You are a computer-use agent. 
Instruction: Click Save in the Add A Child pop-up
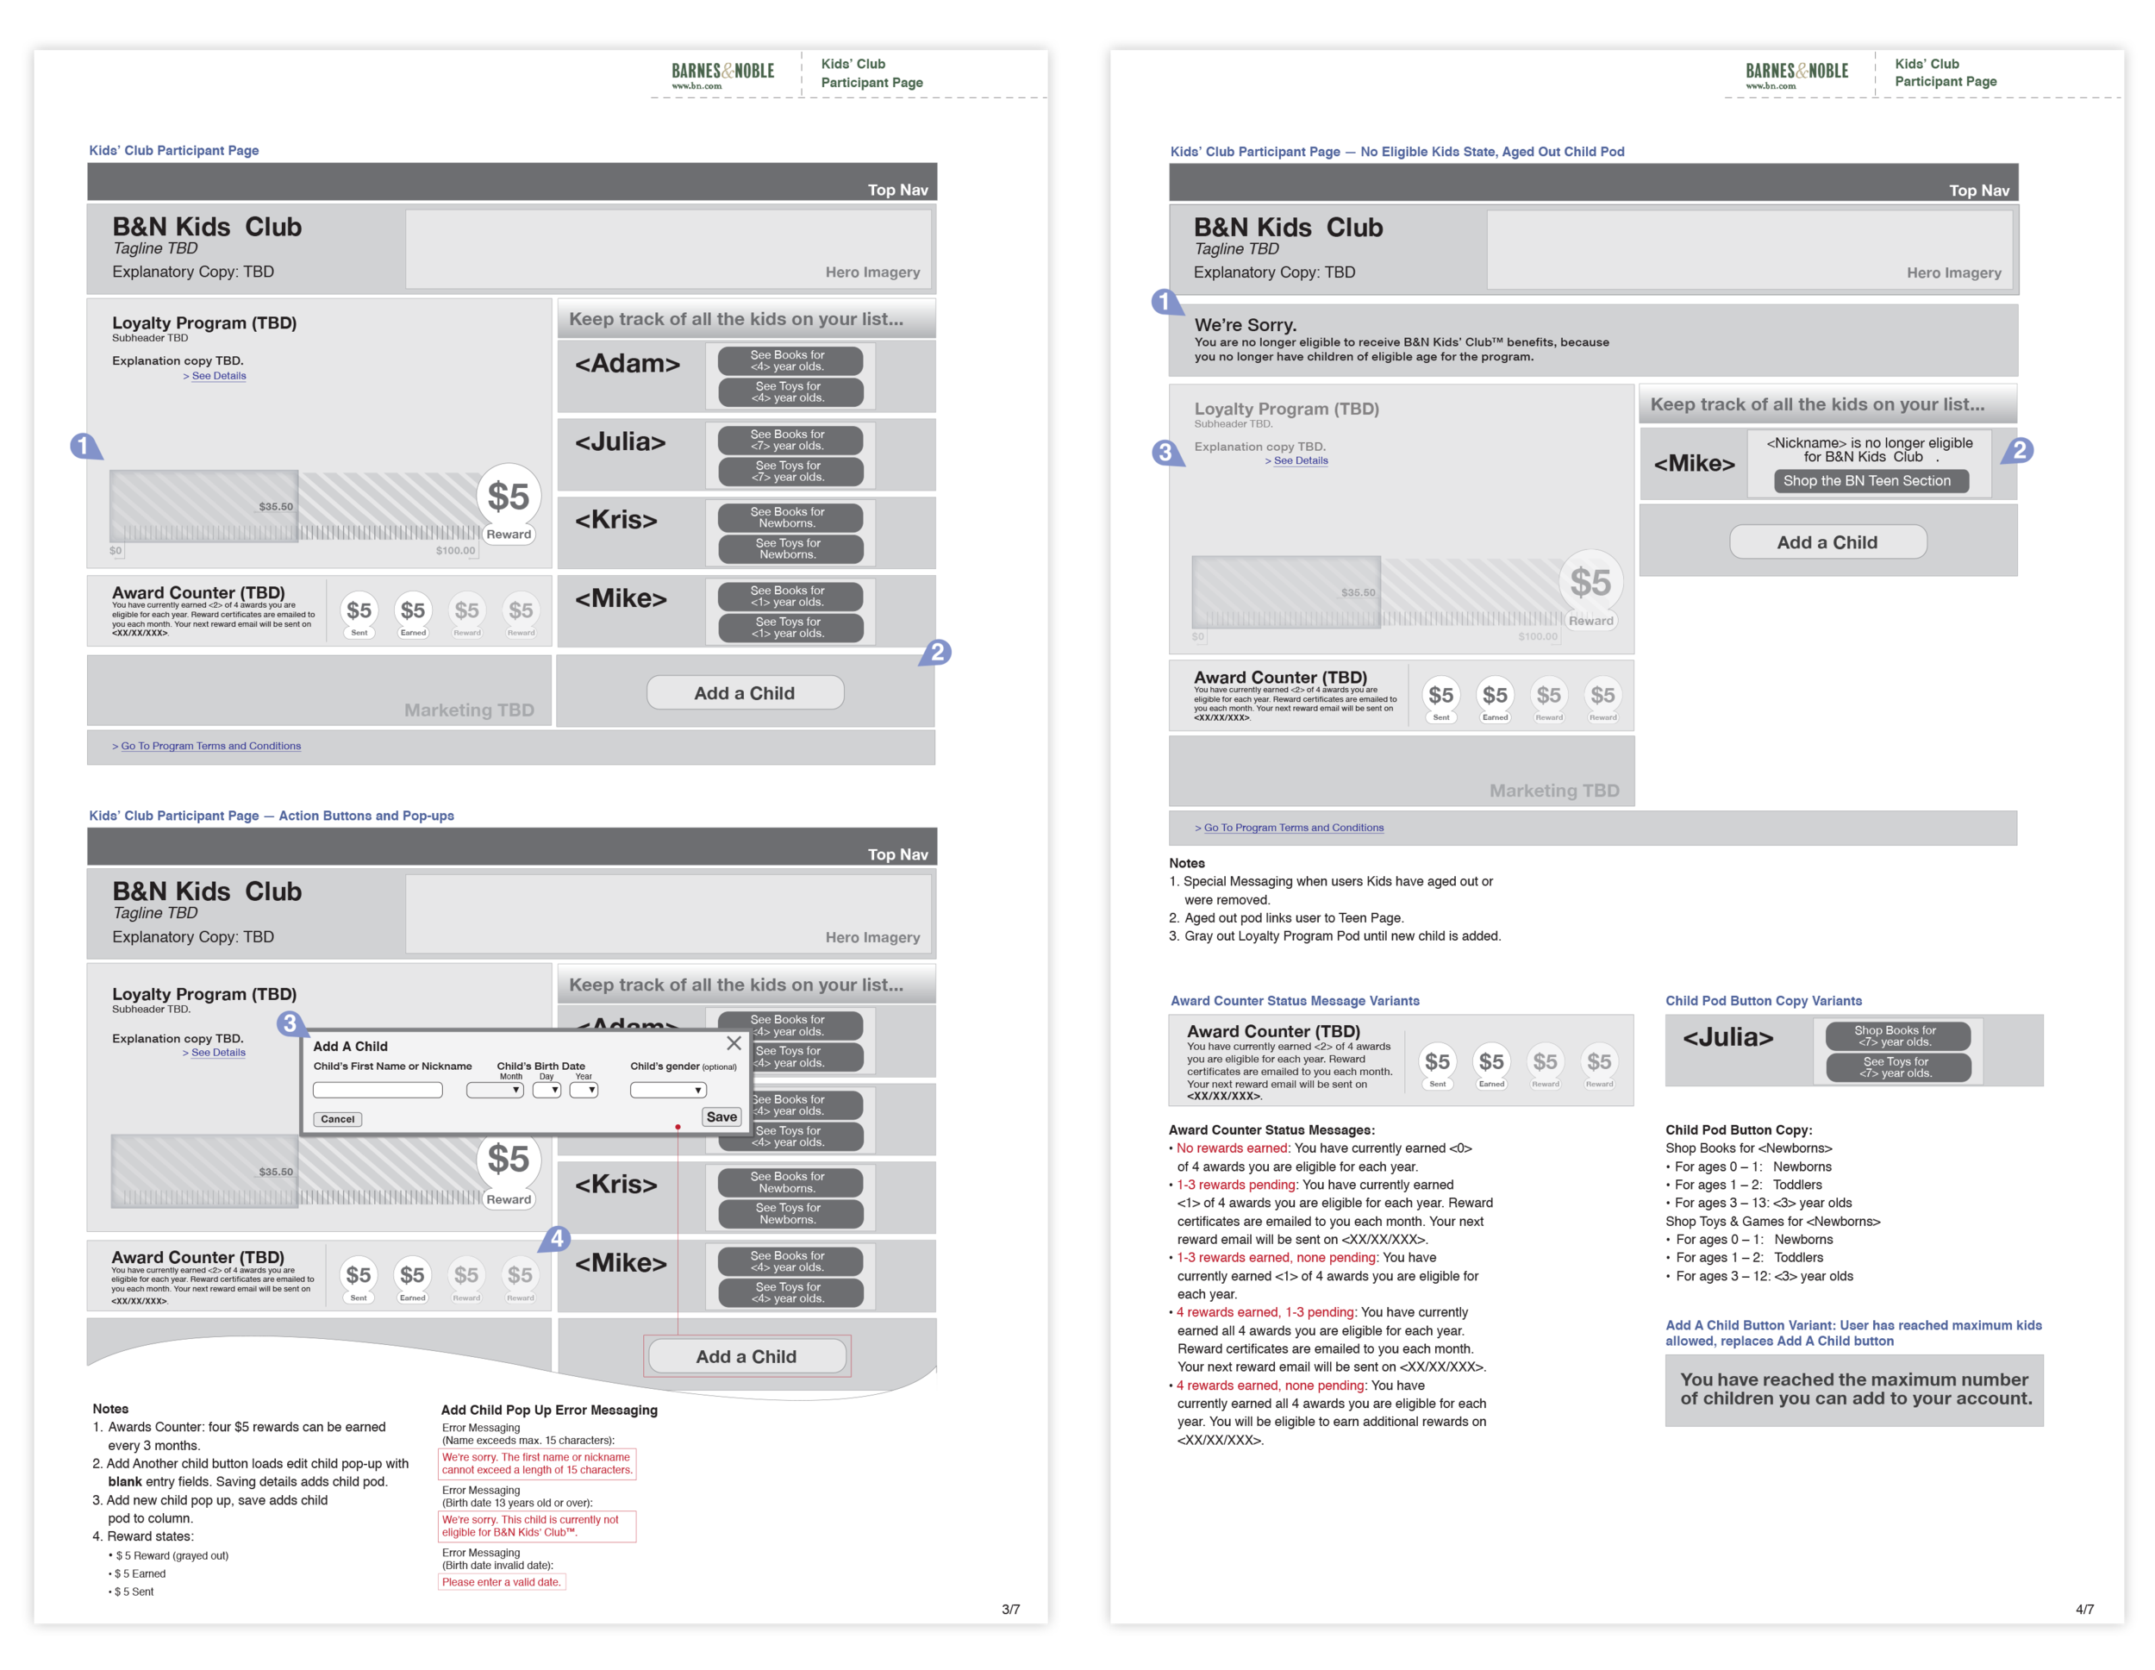[721, 1117]
